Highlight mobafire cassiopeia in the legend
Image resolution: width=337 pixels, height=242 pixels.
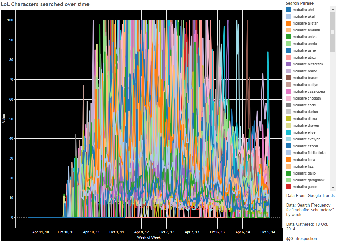[x=308, y=92]
